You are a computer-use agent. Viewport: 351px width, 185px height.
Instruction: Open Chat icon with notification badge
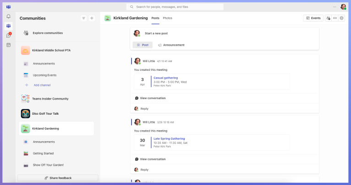[8, 35]
